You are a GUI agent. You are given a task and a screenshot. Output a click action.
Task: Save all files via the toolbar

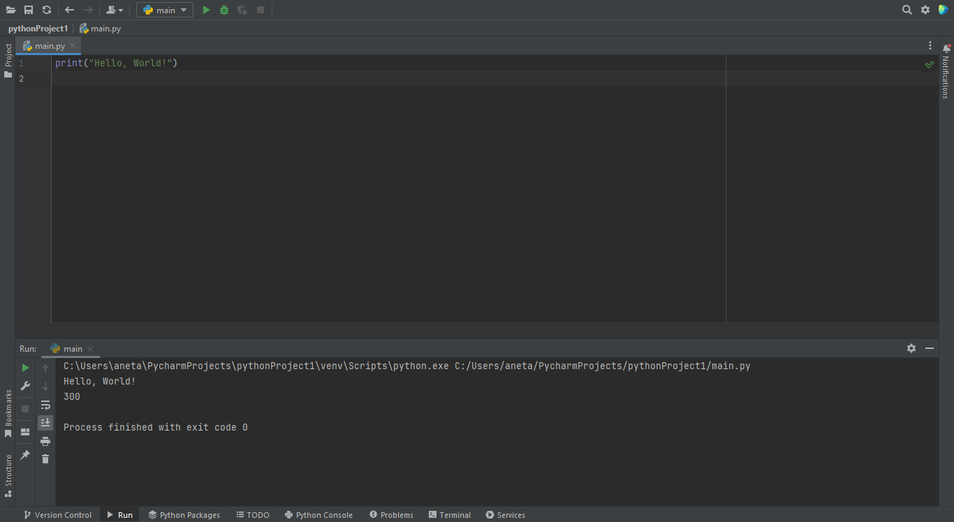coord(29,10)
